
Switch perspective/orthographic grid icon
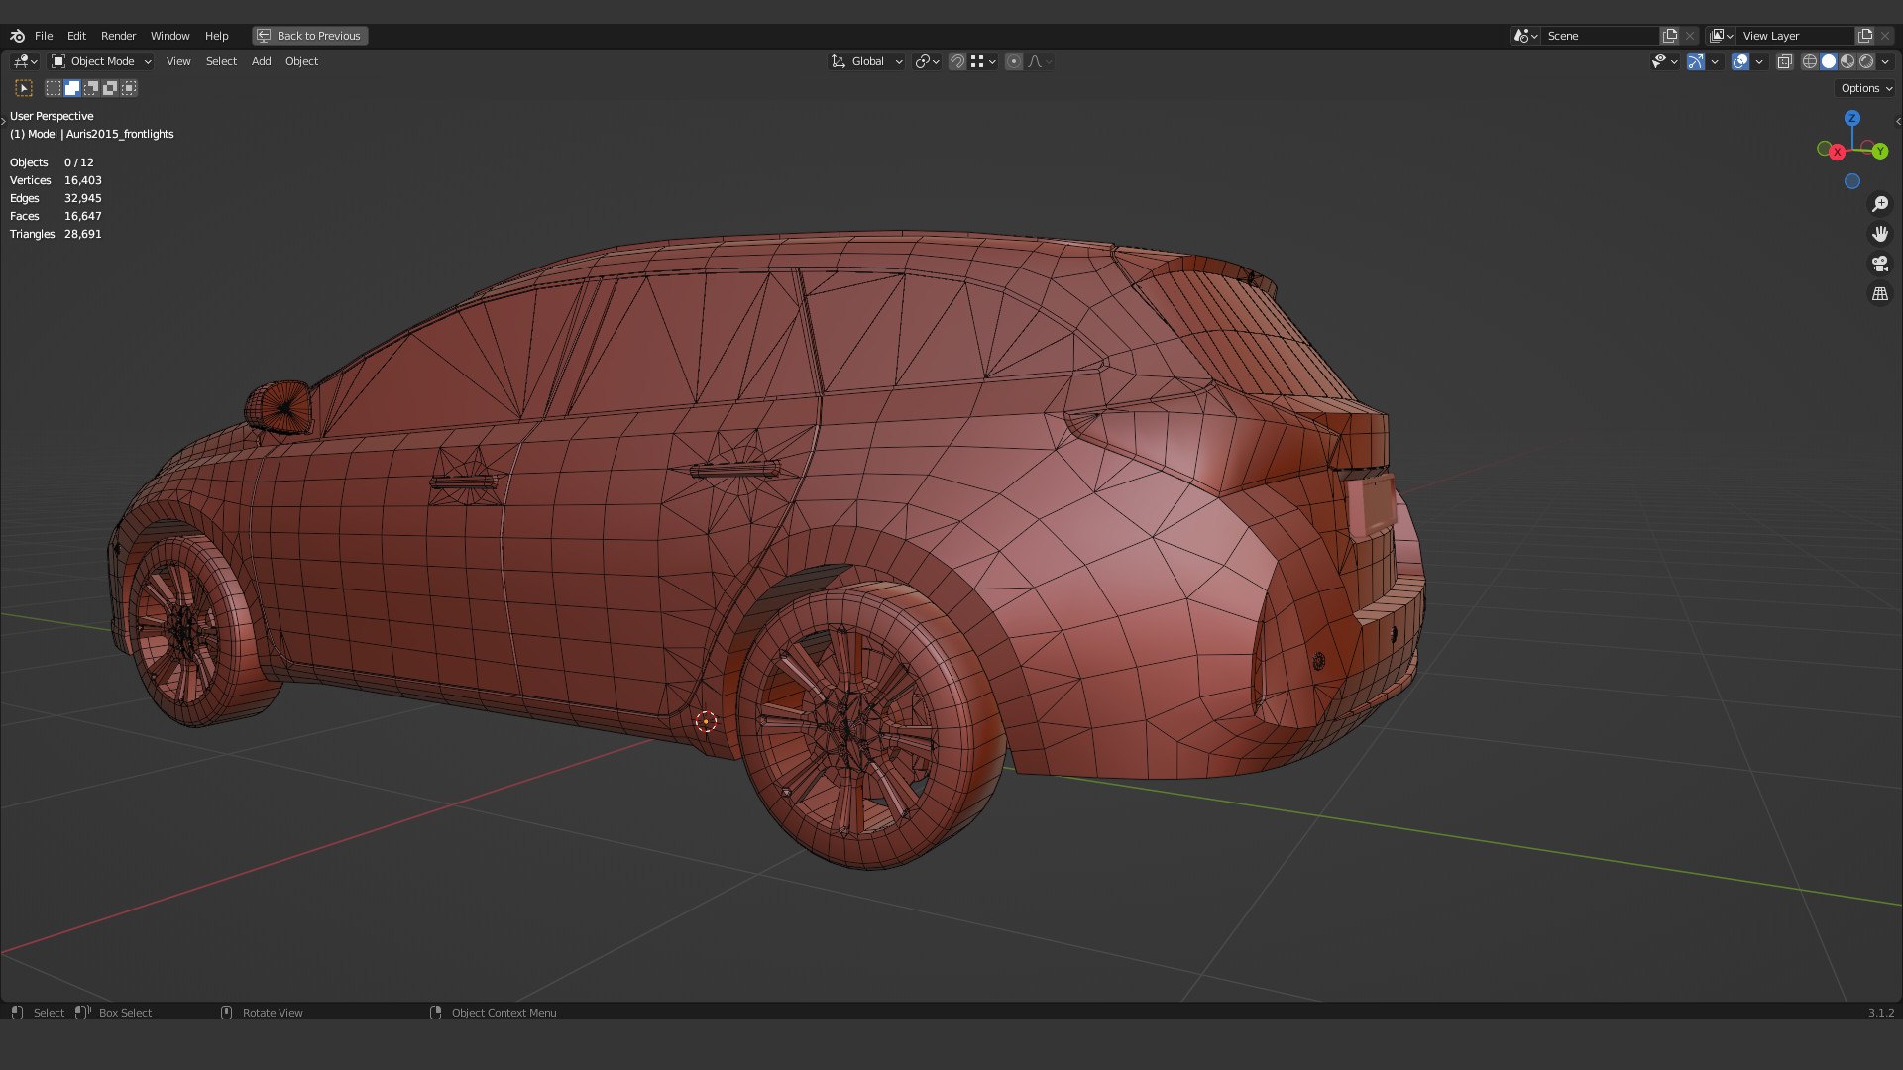pos(1880,294)
